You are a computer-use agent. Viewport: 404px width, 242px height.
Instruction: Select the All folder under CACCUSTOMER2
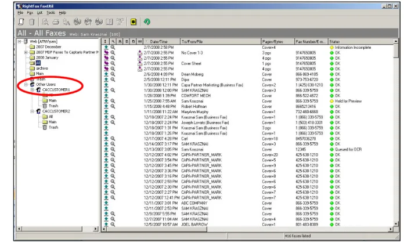[48, 117]
